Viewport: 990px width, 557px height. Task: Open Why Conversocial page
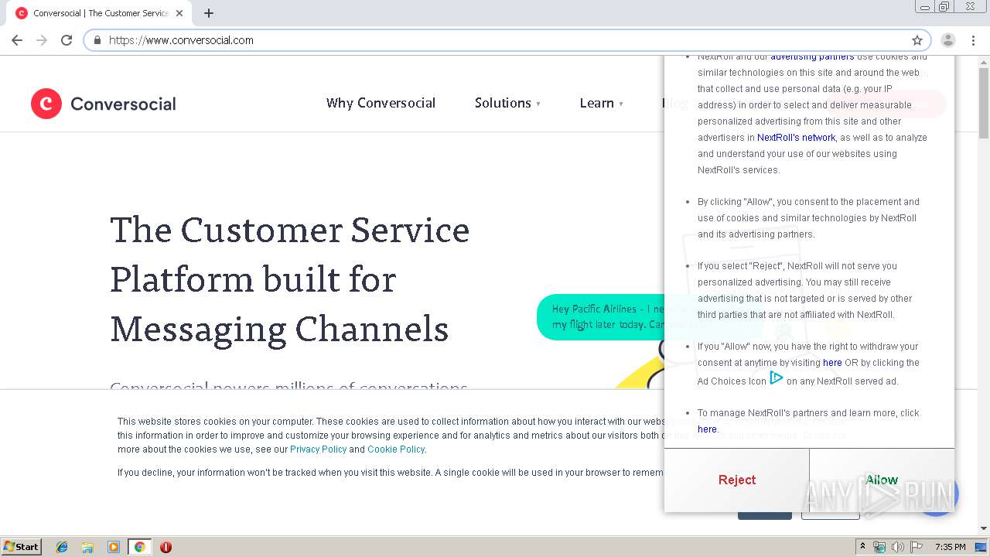coord(381,103)
